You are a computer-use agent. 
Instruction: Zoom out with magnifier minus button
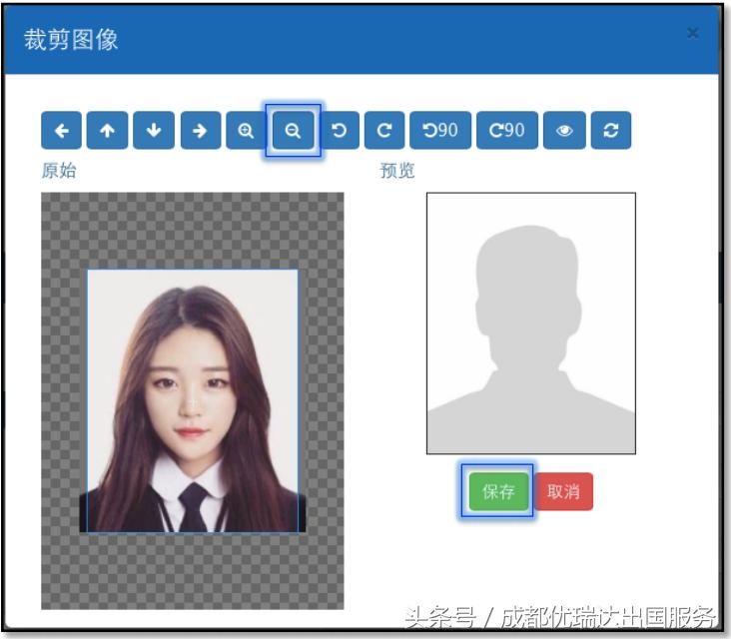coord(293,130)
